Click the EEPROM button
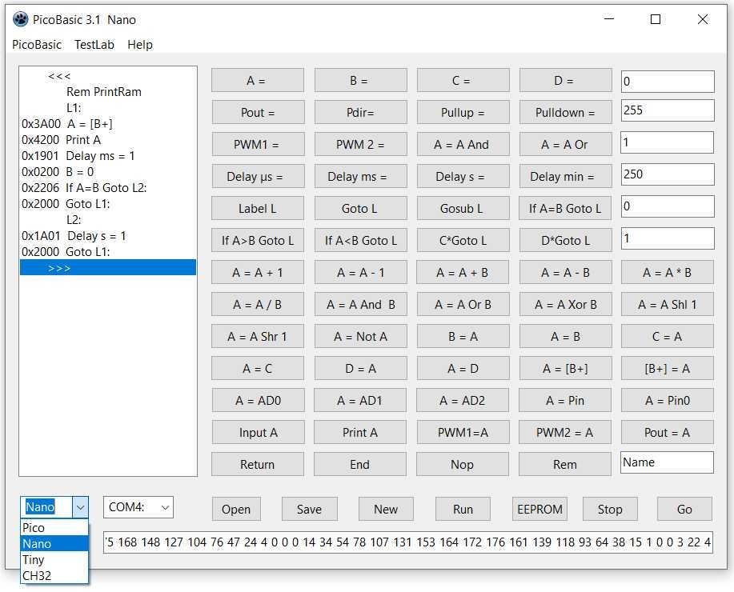This screenshot has width=734, height=592. coord(540,510)
